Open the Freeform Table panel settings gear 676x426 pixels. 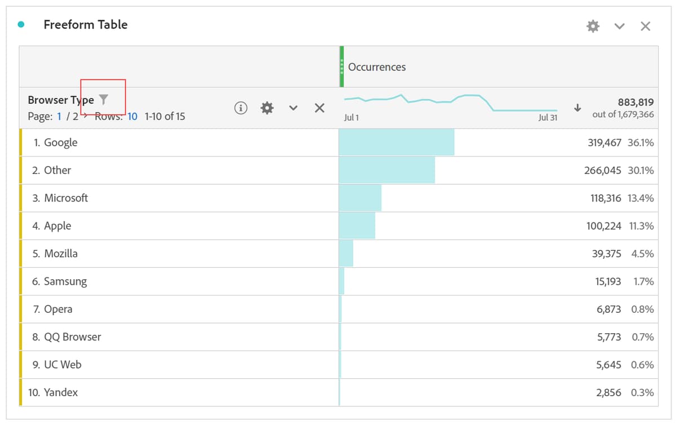[x=593, y=26]
